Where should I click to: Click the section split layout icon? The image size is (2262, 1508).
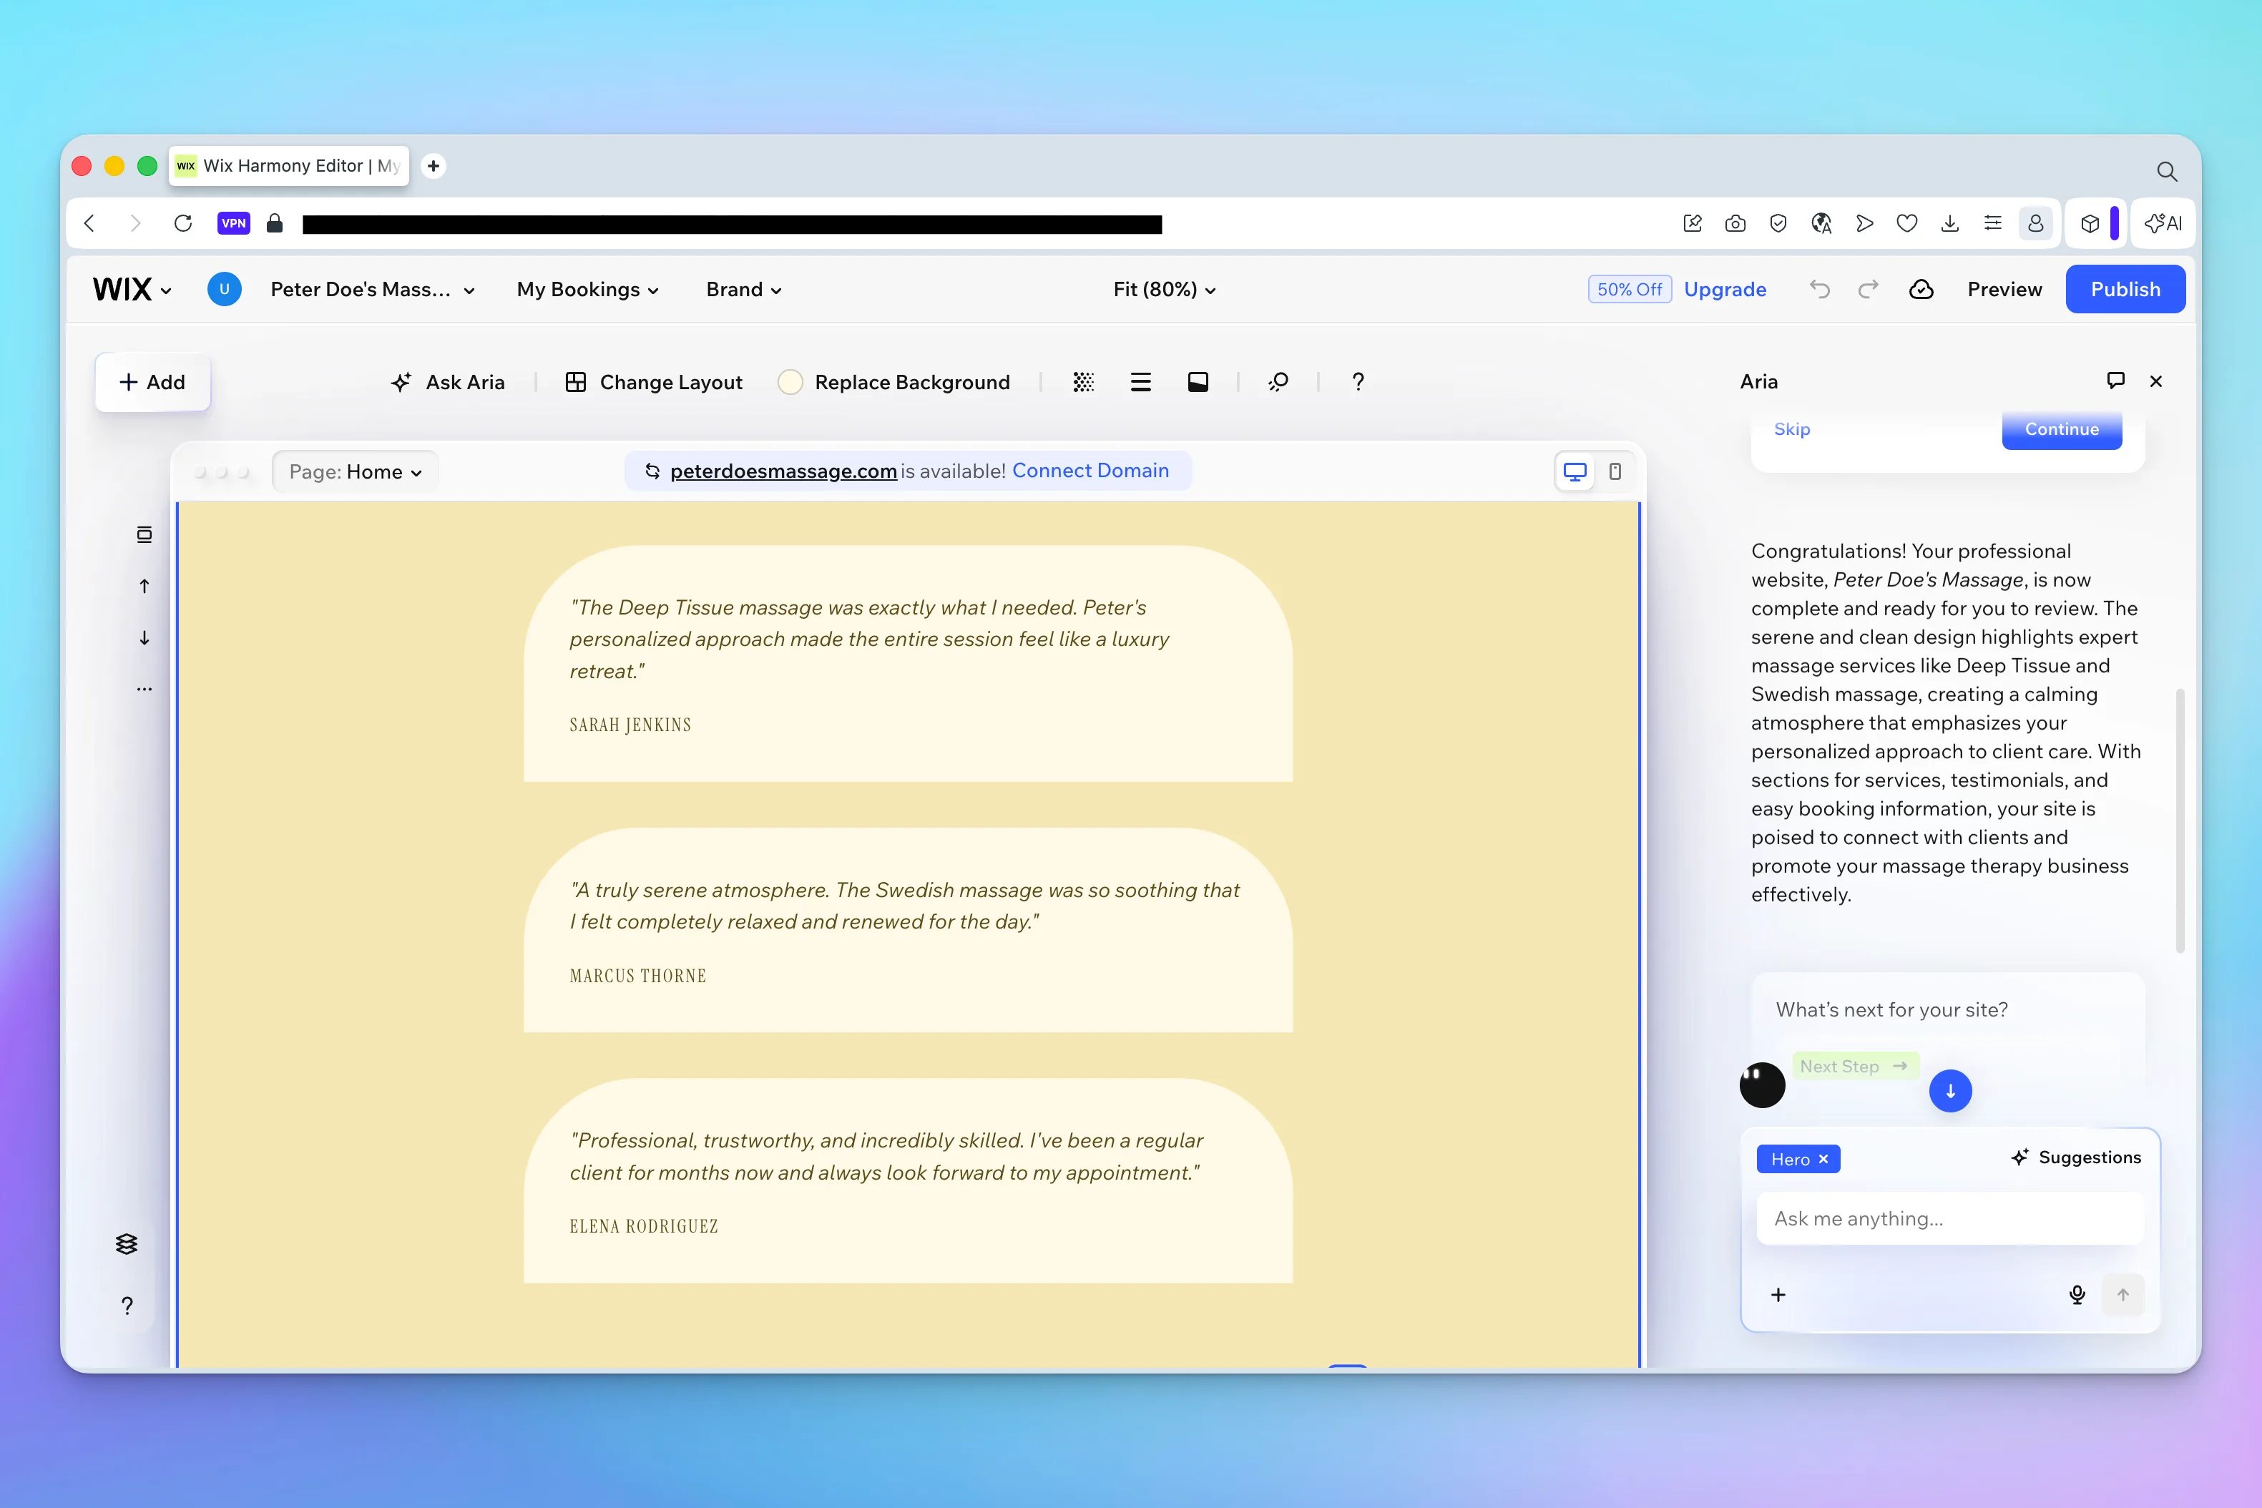click(x=1198, y=382)
